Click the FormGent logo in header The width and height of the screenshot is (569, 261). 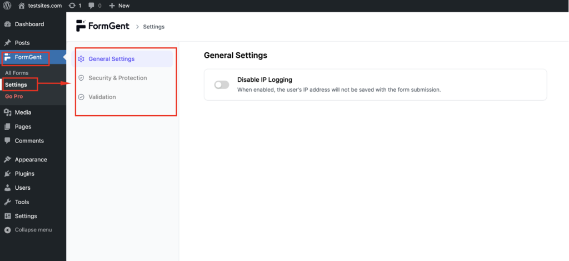[103, 26]
